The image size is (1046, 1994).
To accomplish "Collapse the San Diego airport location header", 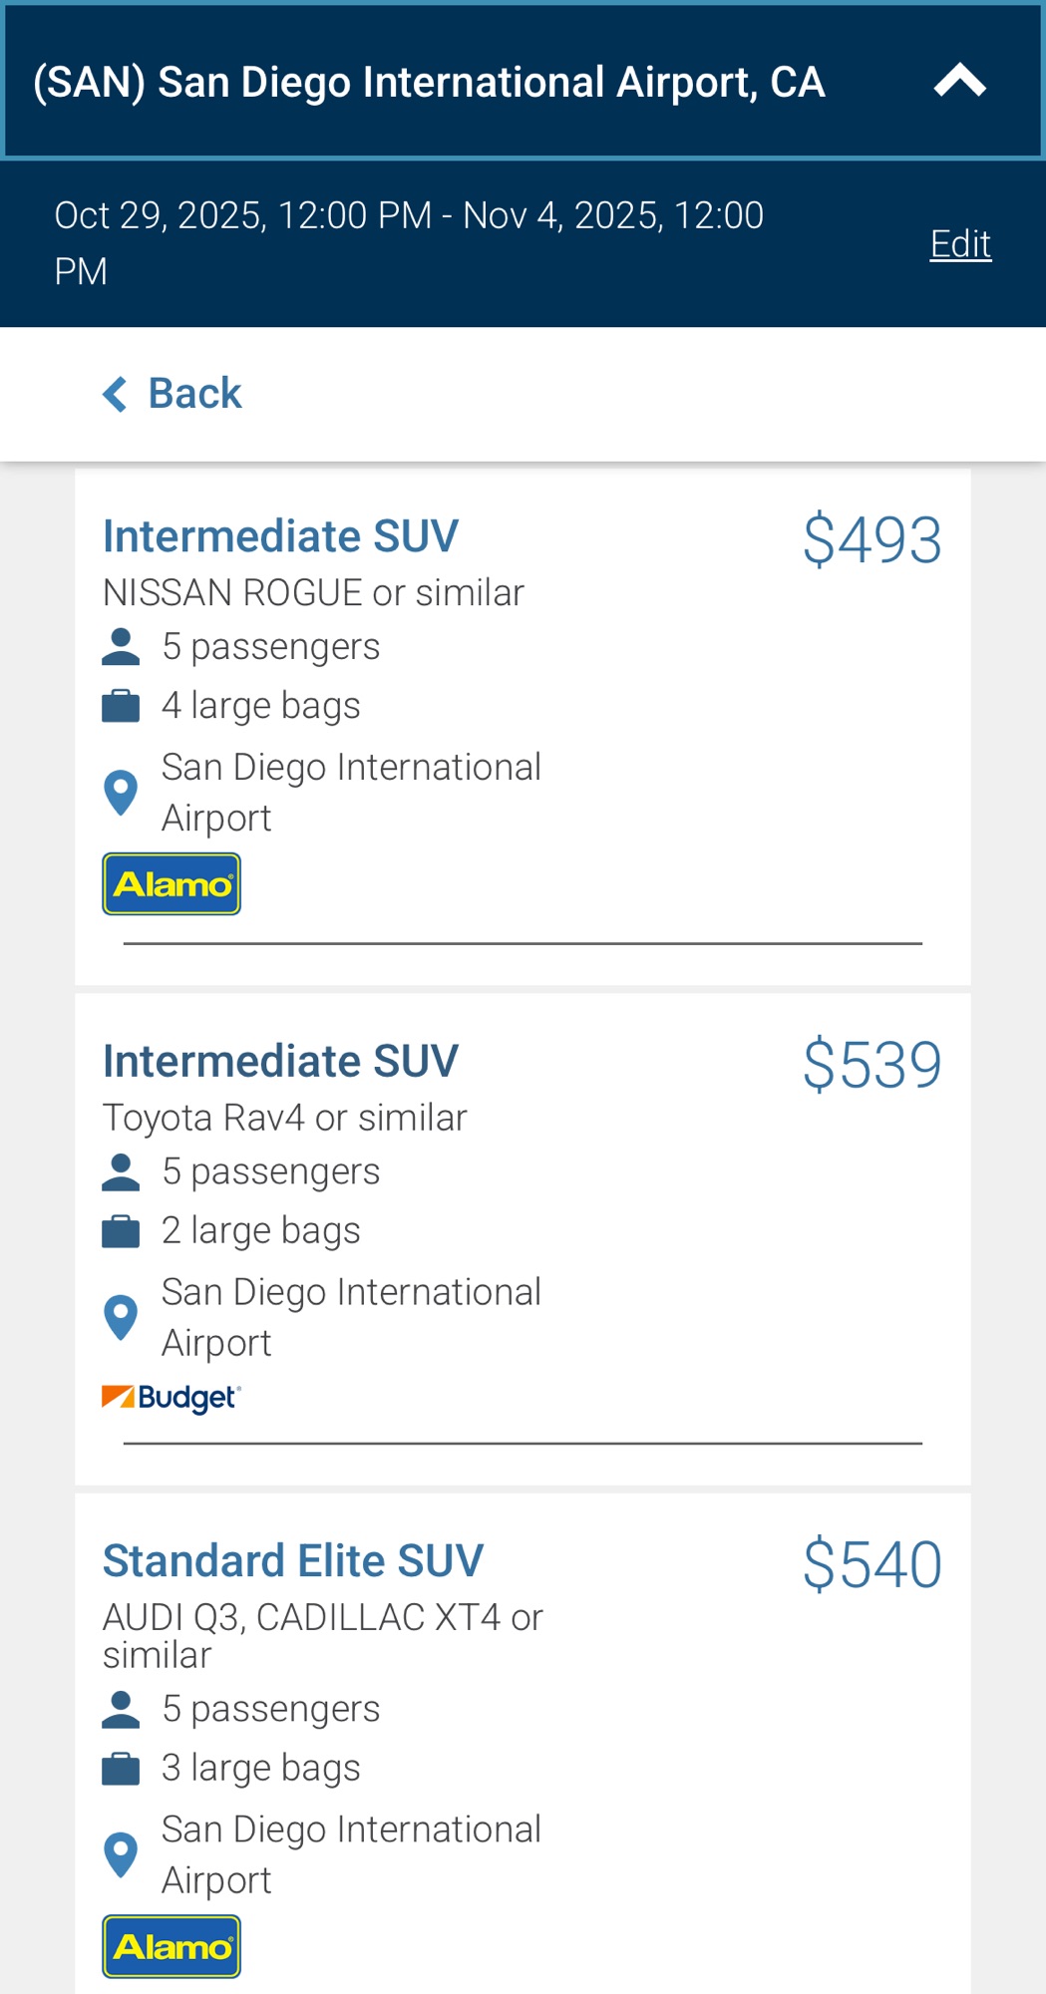I will point(959,82).
